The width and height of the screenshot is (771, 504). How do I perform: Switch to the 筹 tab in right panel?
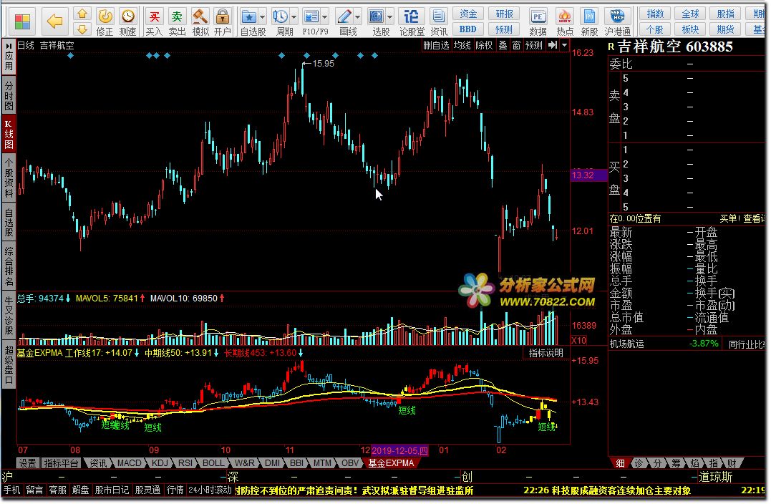[676, 463]
